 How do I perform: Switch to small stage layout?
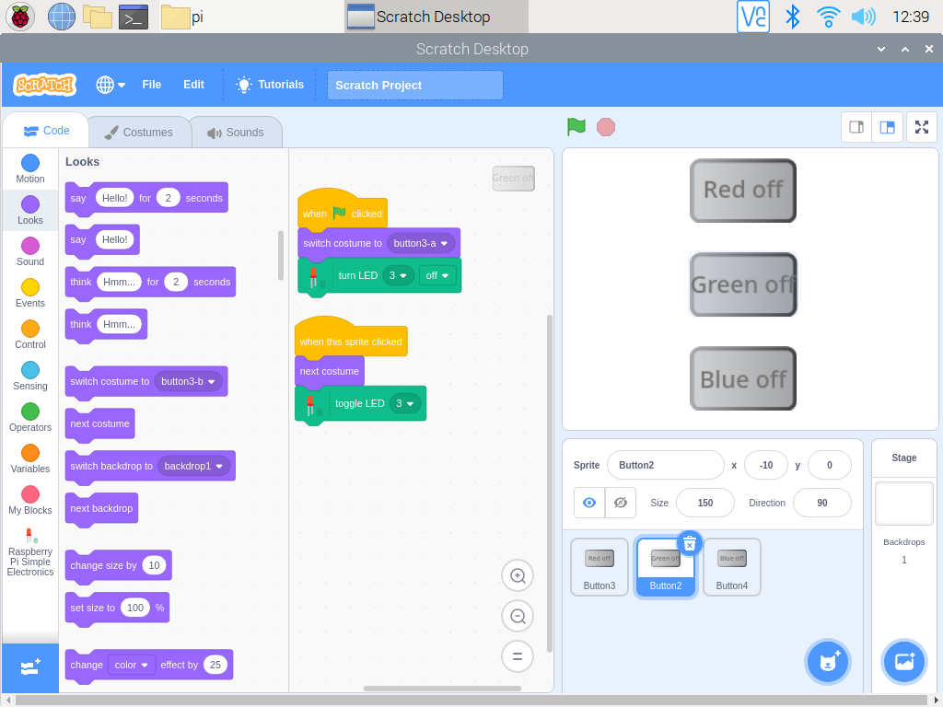(856, 127)
